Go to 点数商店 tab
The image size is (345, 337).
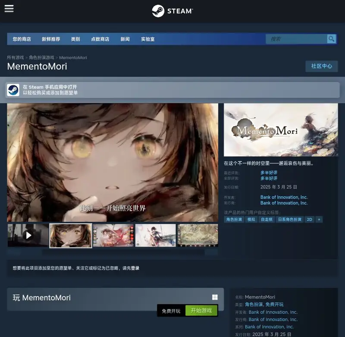tap(100, 39)
